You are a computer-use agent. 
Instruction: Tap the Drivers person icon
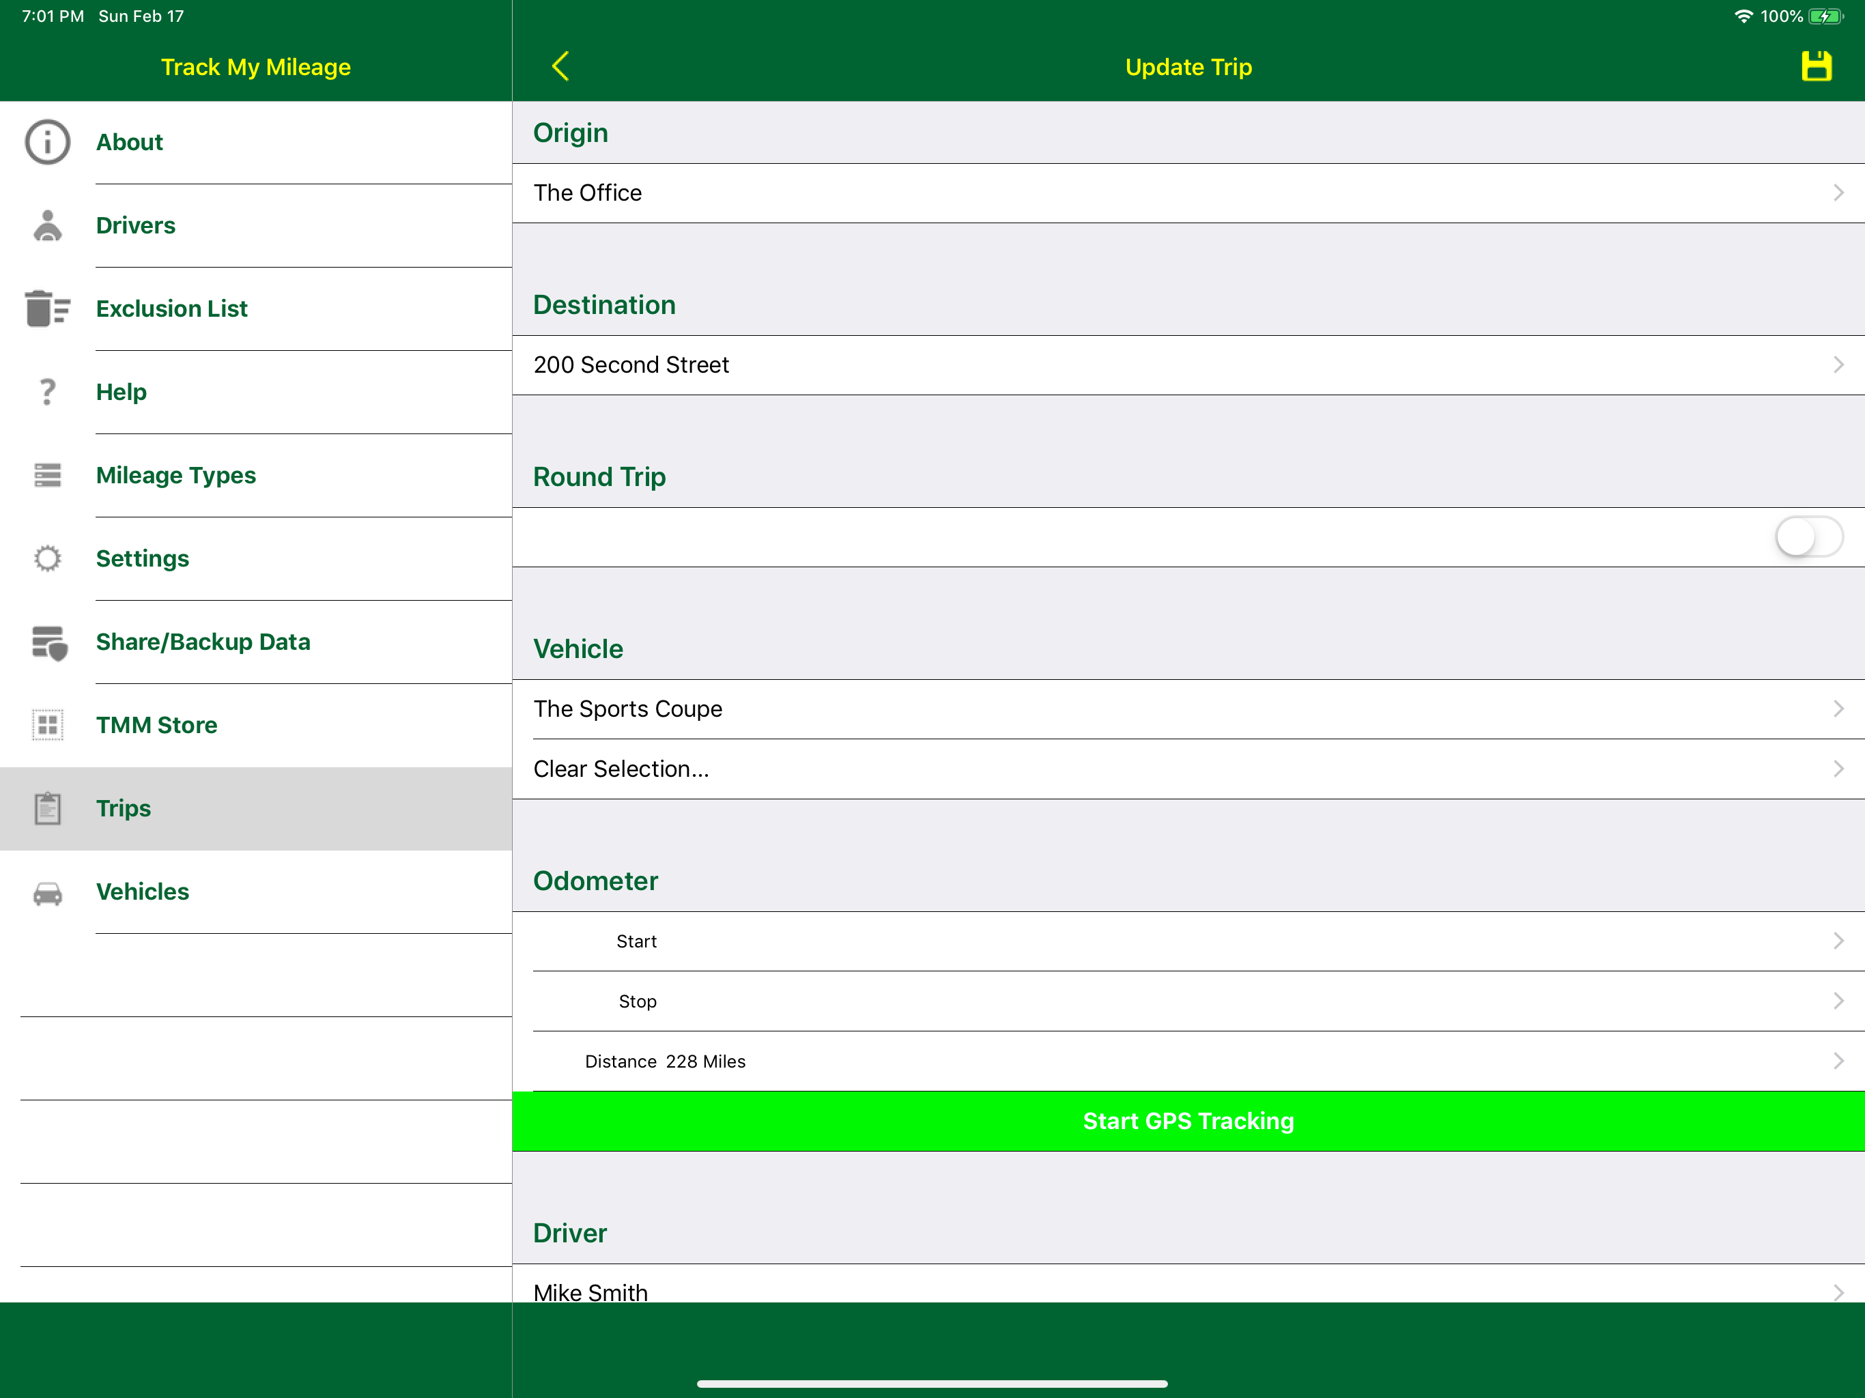[47, 225]
